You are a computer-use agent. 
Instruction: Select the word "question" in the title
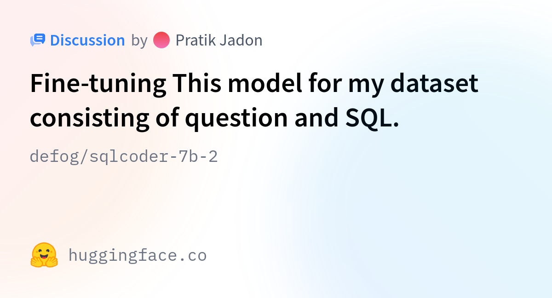234,119
